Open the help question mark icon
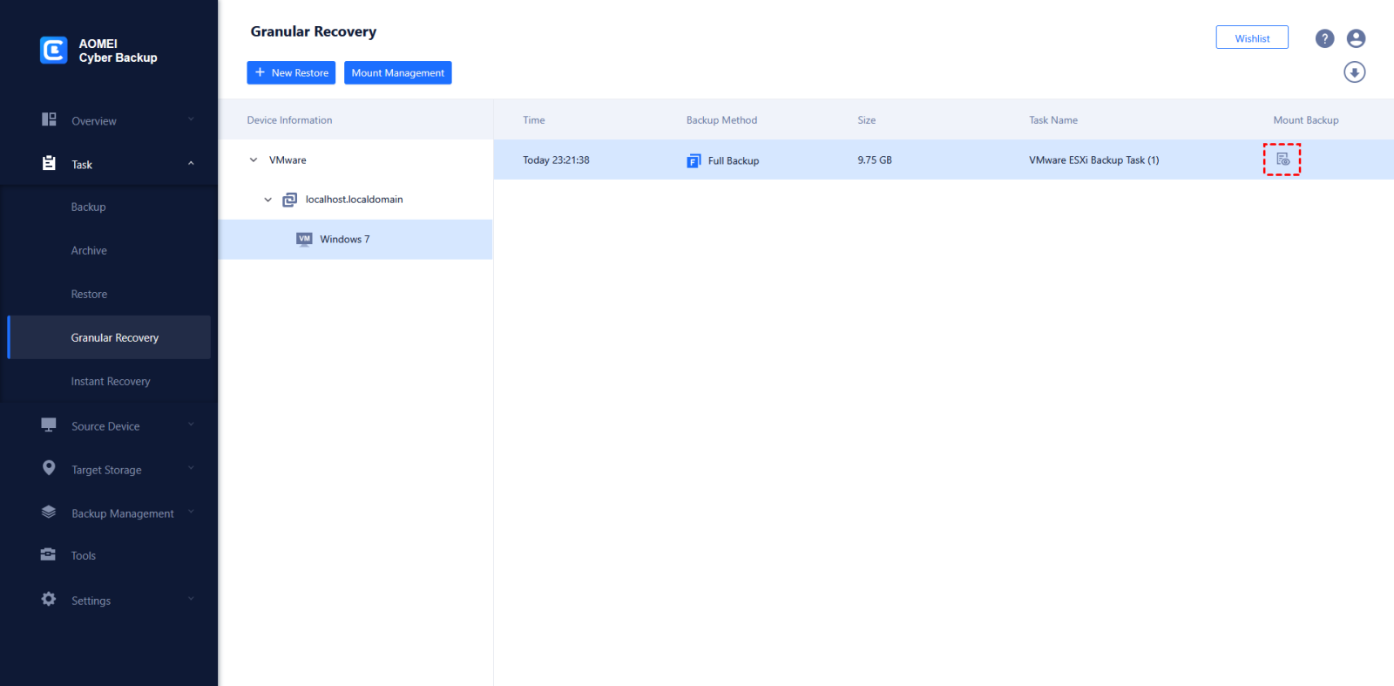Screen dimensions: 1394x686 [x=1325, y=38]
